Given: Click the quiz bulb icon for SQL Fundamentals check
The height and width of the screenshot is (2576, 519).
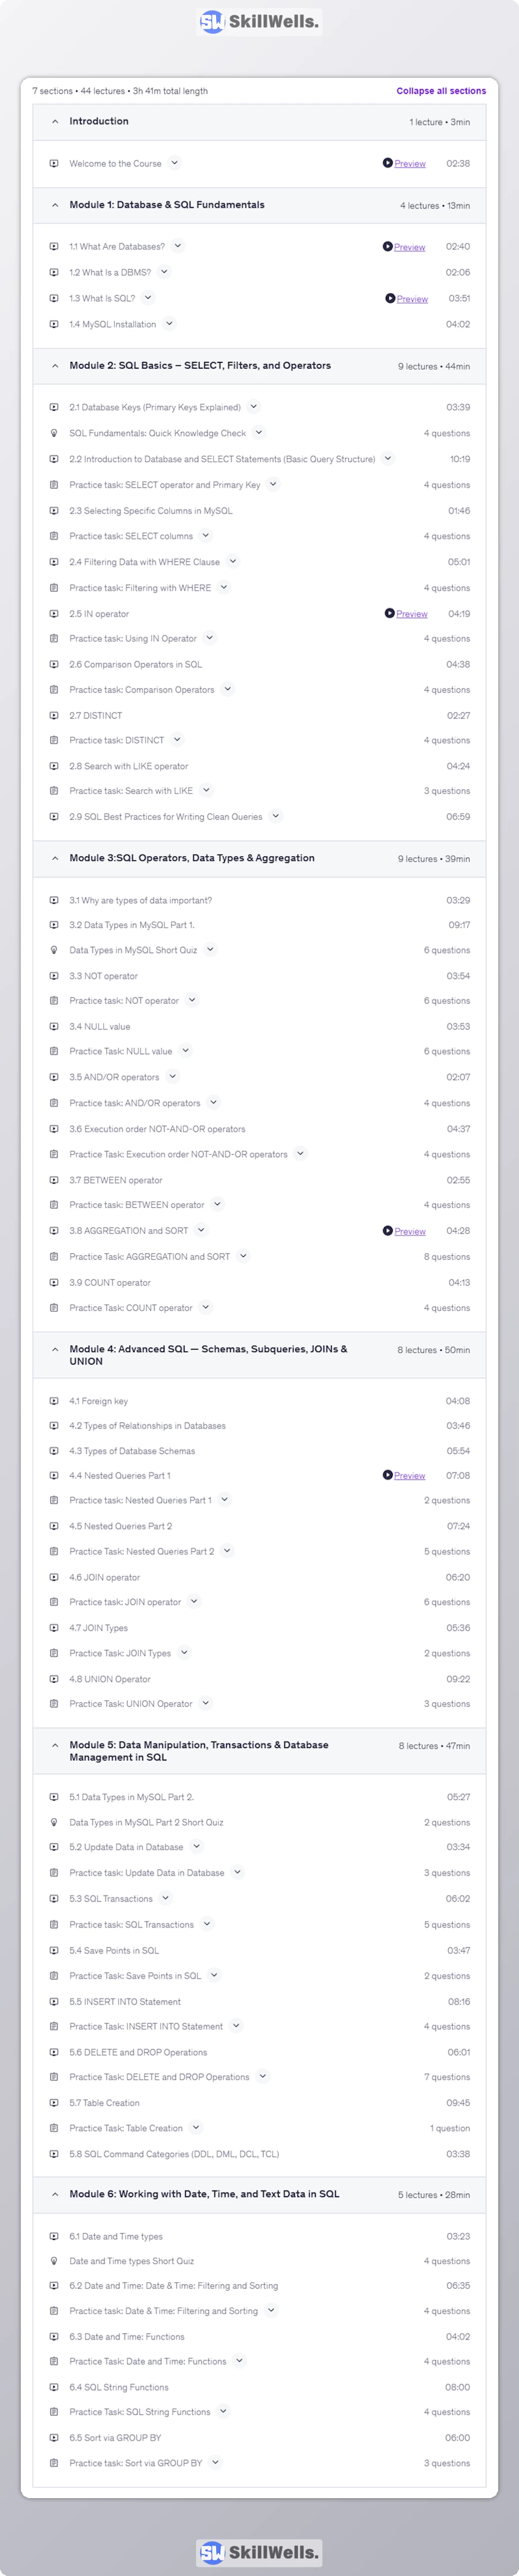Looking at the screenshot, I should (x=54, y=433).
